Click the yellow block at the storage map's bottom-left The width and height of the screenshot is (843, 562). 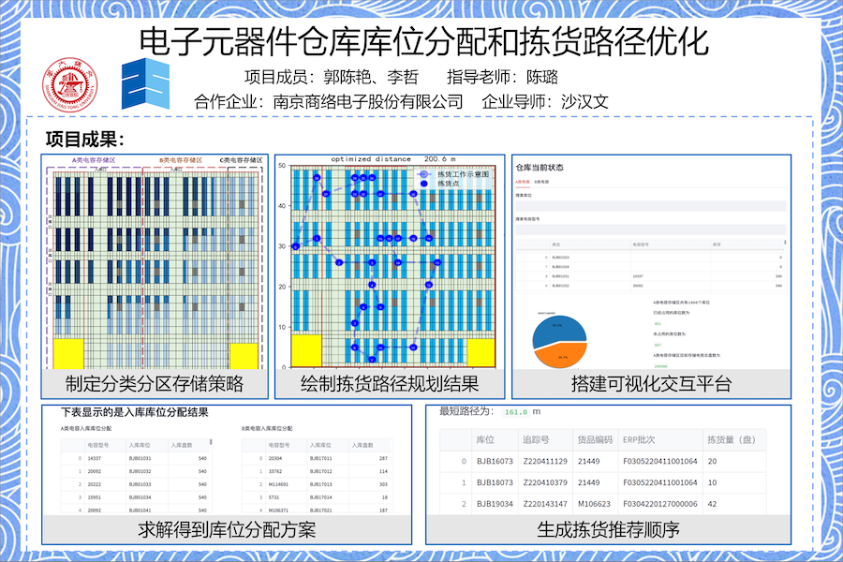67,354
